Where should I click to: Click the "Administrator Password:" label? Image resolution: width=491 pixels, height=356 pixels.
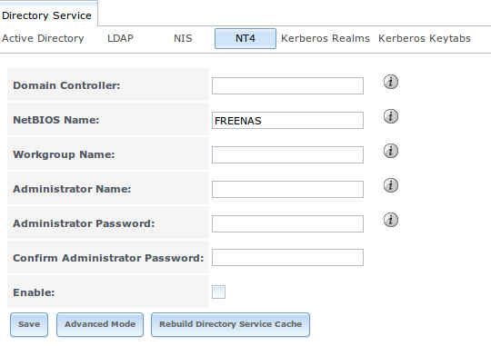(84, 223)
